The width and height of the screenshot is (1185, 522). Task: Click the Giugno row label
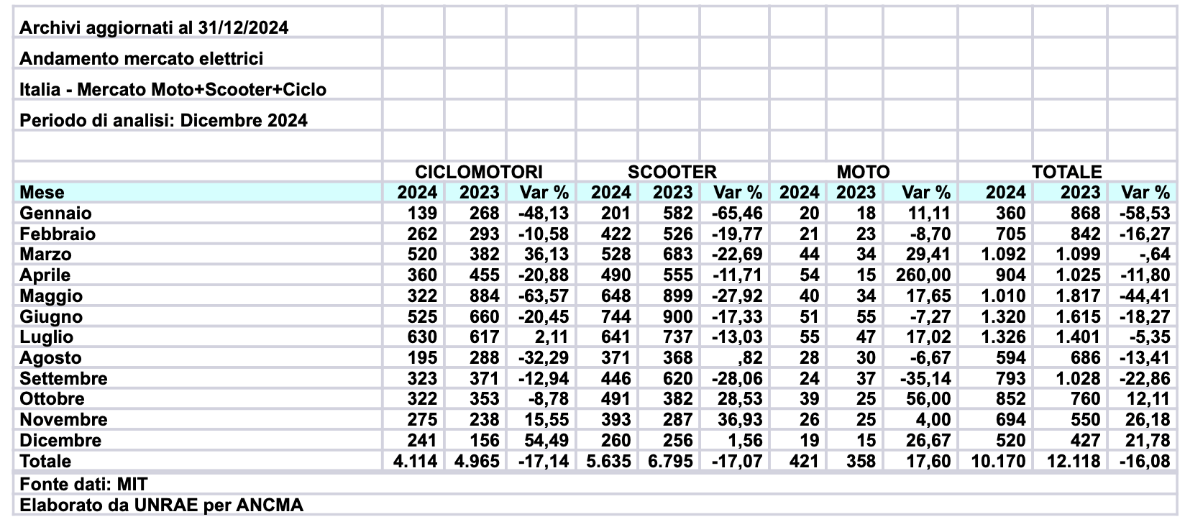pos(51,317)
